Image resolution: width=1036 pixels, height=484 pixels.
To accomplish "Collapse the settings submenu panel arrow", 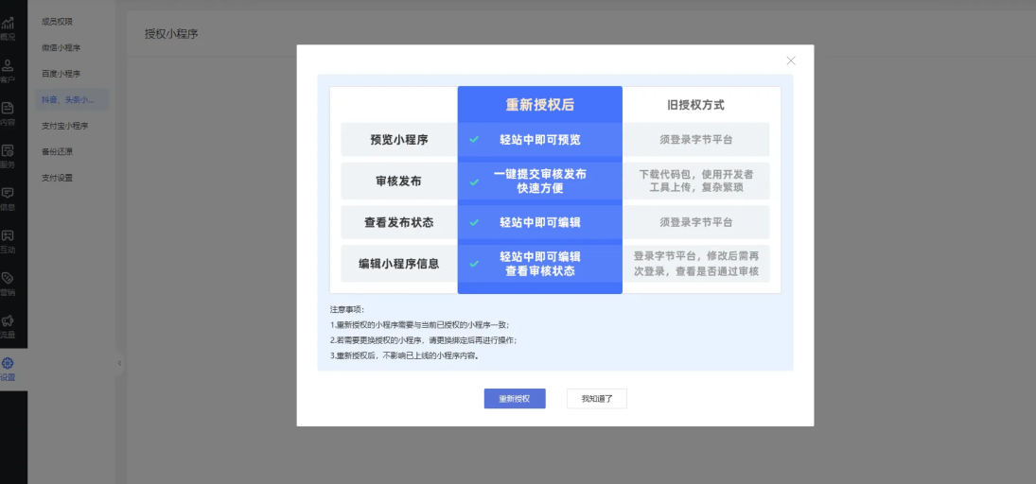I will (x=119, y=363).
